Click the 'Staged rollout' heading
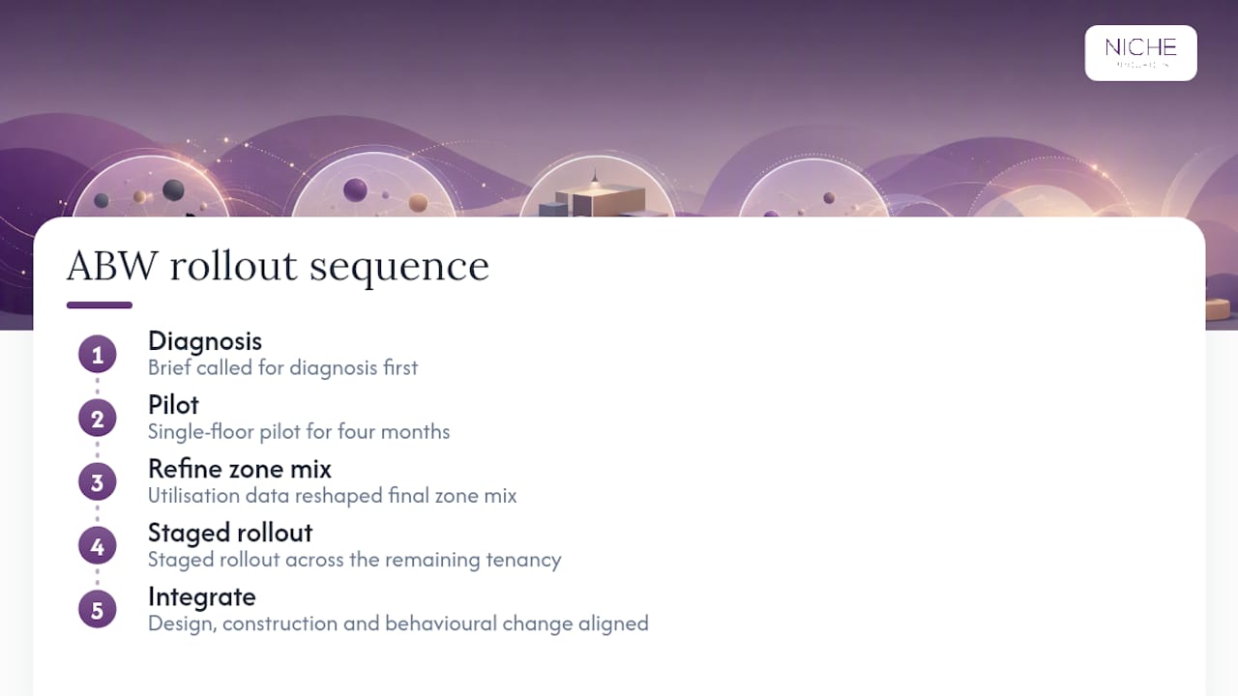This screenshot has width=1238, height=696. (230, 533)
